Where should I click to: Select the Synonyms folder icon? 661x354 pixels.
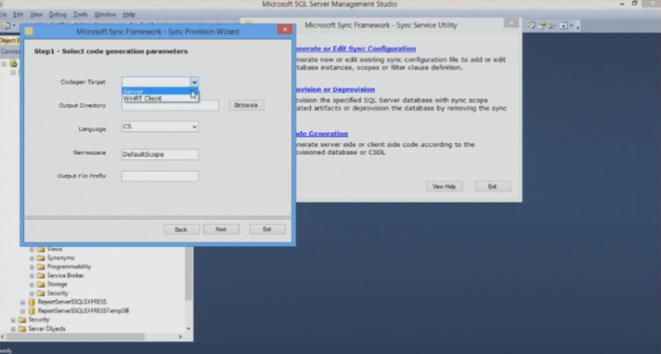coord(40,257)
